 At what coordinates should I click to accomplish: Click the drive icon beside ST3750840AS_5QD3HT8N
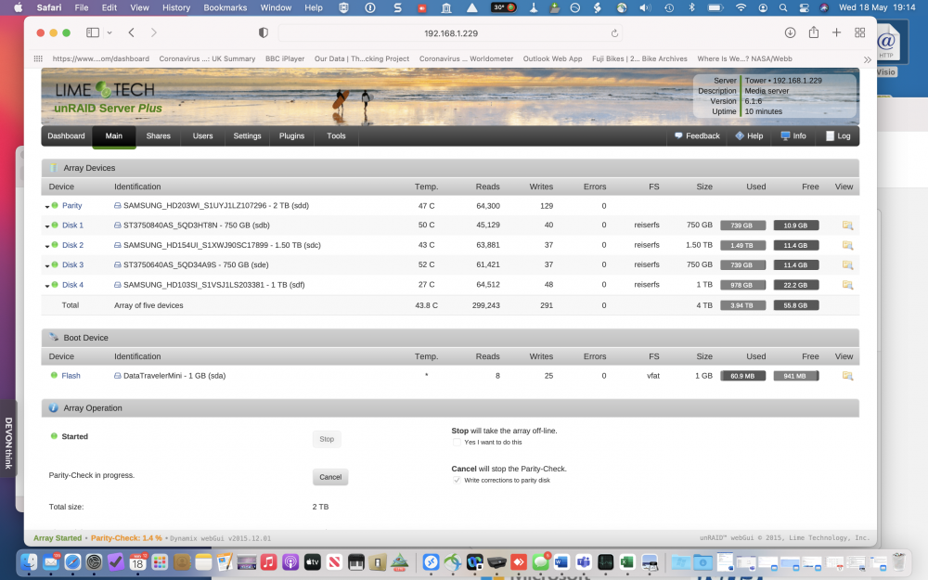coord(117,226)
